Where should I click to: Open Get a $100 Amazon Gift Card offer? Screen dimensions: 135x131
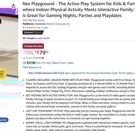coord(46,73)
